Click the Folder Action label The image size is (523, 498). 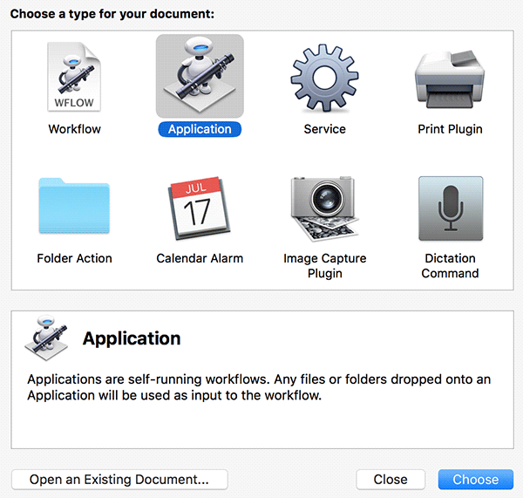pyautogui.click(x=74, y=258)
